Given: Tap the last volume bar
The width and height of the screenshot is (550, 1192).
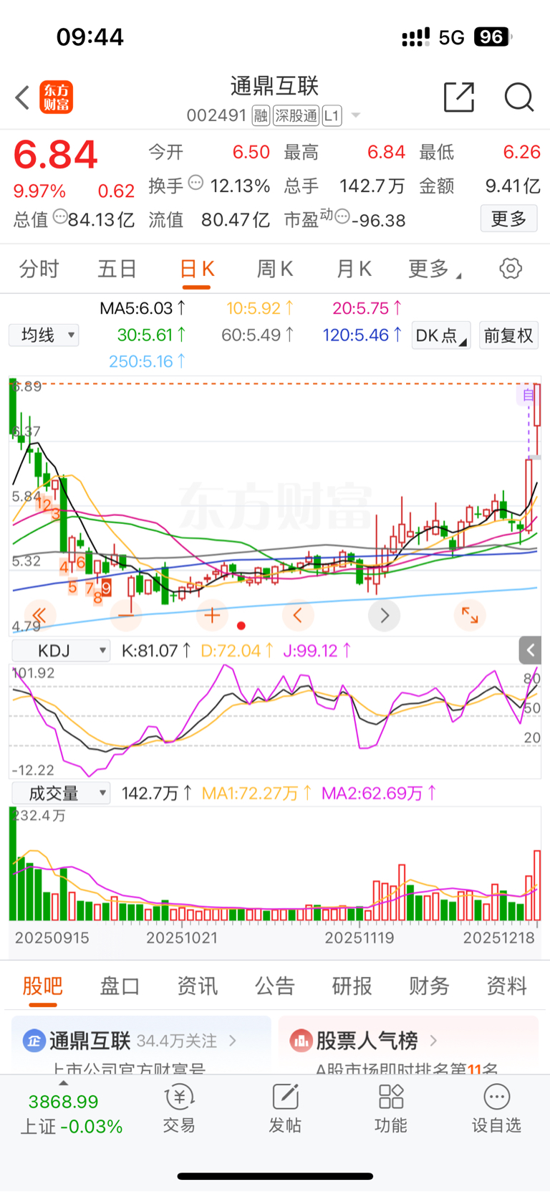Looking at the screenshot, I should pos(537,885).
